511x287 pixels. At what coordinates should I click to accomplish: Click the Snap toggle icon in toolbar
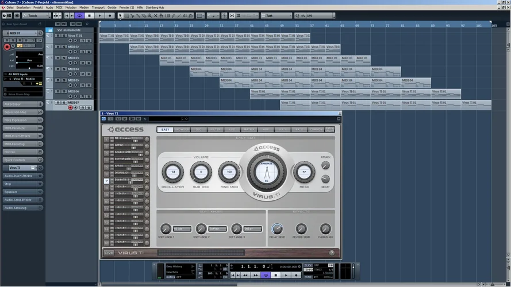[x=232, y=15]
